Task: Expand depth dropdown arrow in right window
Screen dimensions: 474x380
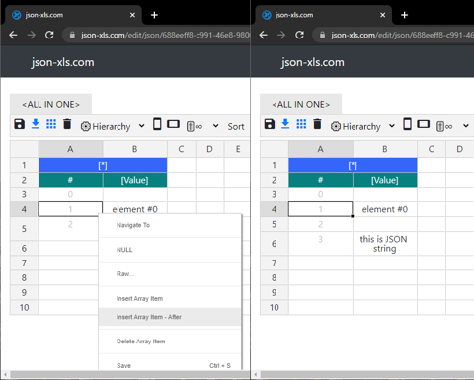Action: coord(466,126)
